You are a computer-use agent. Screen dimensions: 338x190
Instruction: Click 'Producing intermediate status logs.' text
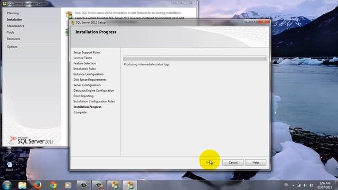pyautogui.click(x=147, y=64)
